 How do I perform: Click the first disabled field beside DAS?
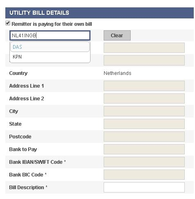tap(144, 47)
